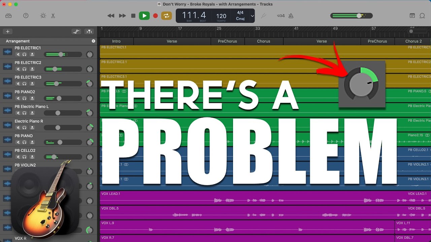Solo the PB CELLO2 track

pyautogui.click(x=25, y=157)
